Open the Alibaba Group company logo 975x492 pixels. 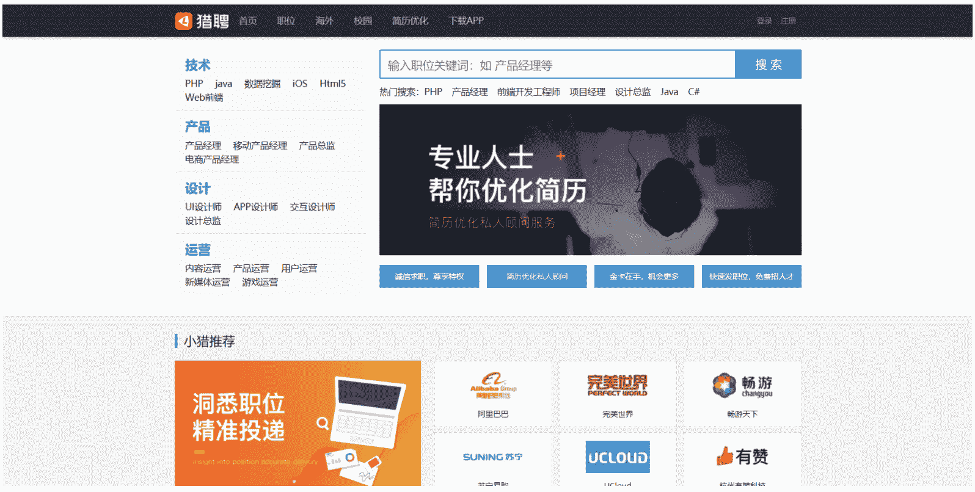pos(493,386)
